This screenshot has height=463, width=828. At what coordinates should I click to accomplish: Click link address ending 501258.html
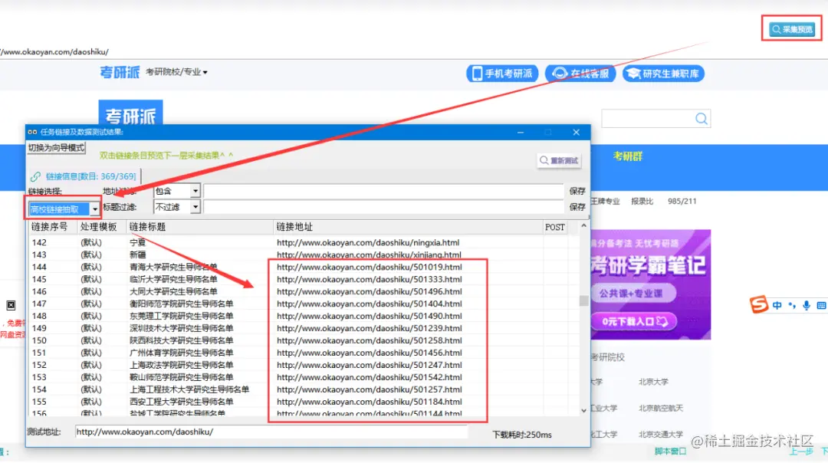369,340
